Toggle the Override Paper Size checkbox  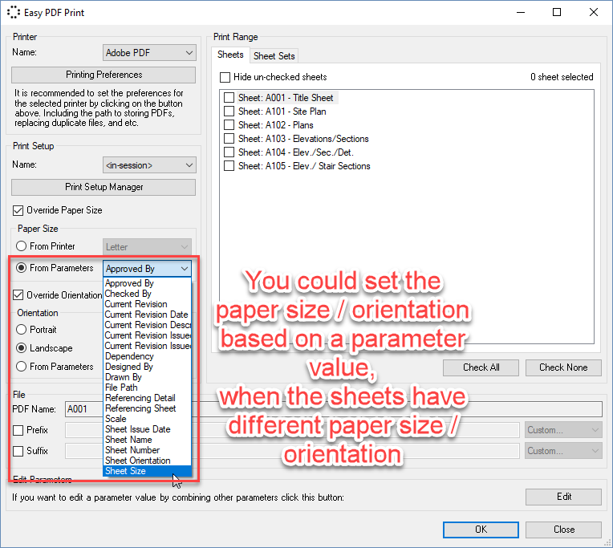click(x=18, y=210)
